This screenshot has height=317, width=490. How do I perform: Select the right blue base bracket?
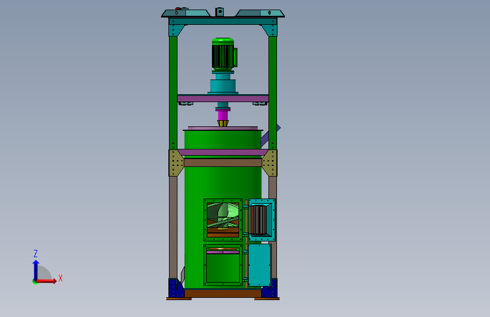pyautogui.click(x=270, y=288)
